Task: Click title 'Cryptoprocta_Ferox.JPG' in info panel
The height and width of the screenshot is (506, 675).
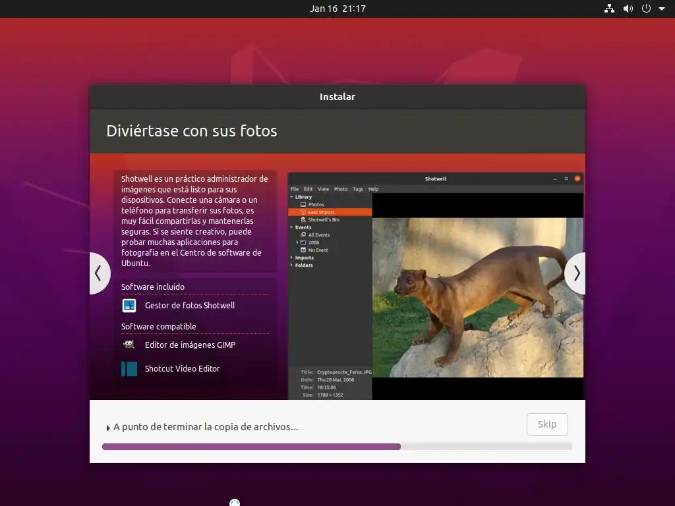Action: tap(344, 372)
